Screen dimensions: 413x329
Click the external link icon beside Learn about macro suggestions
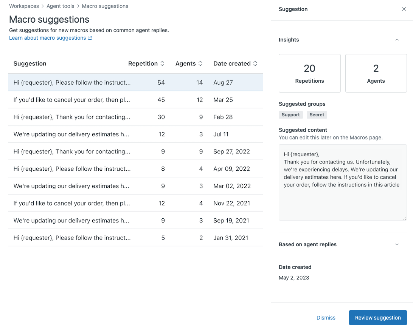(x=90, y=38)
